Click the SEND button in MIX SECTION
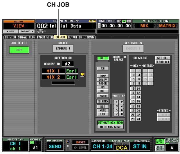180x154 pixels. (55, 146)
